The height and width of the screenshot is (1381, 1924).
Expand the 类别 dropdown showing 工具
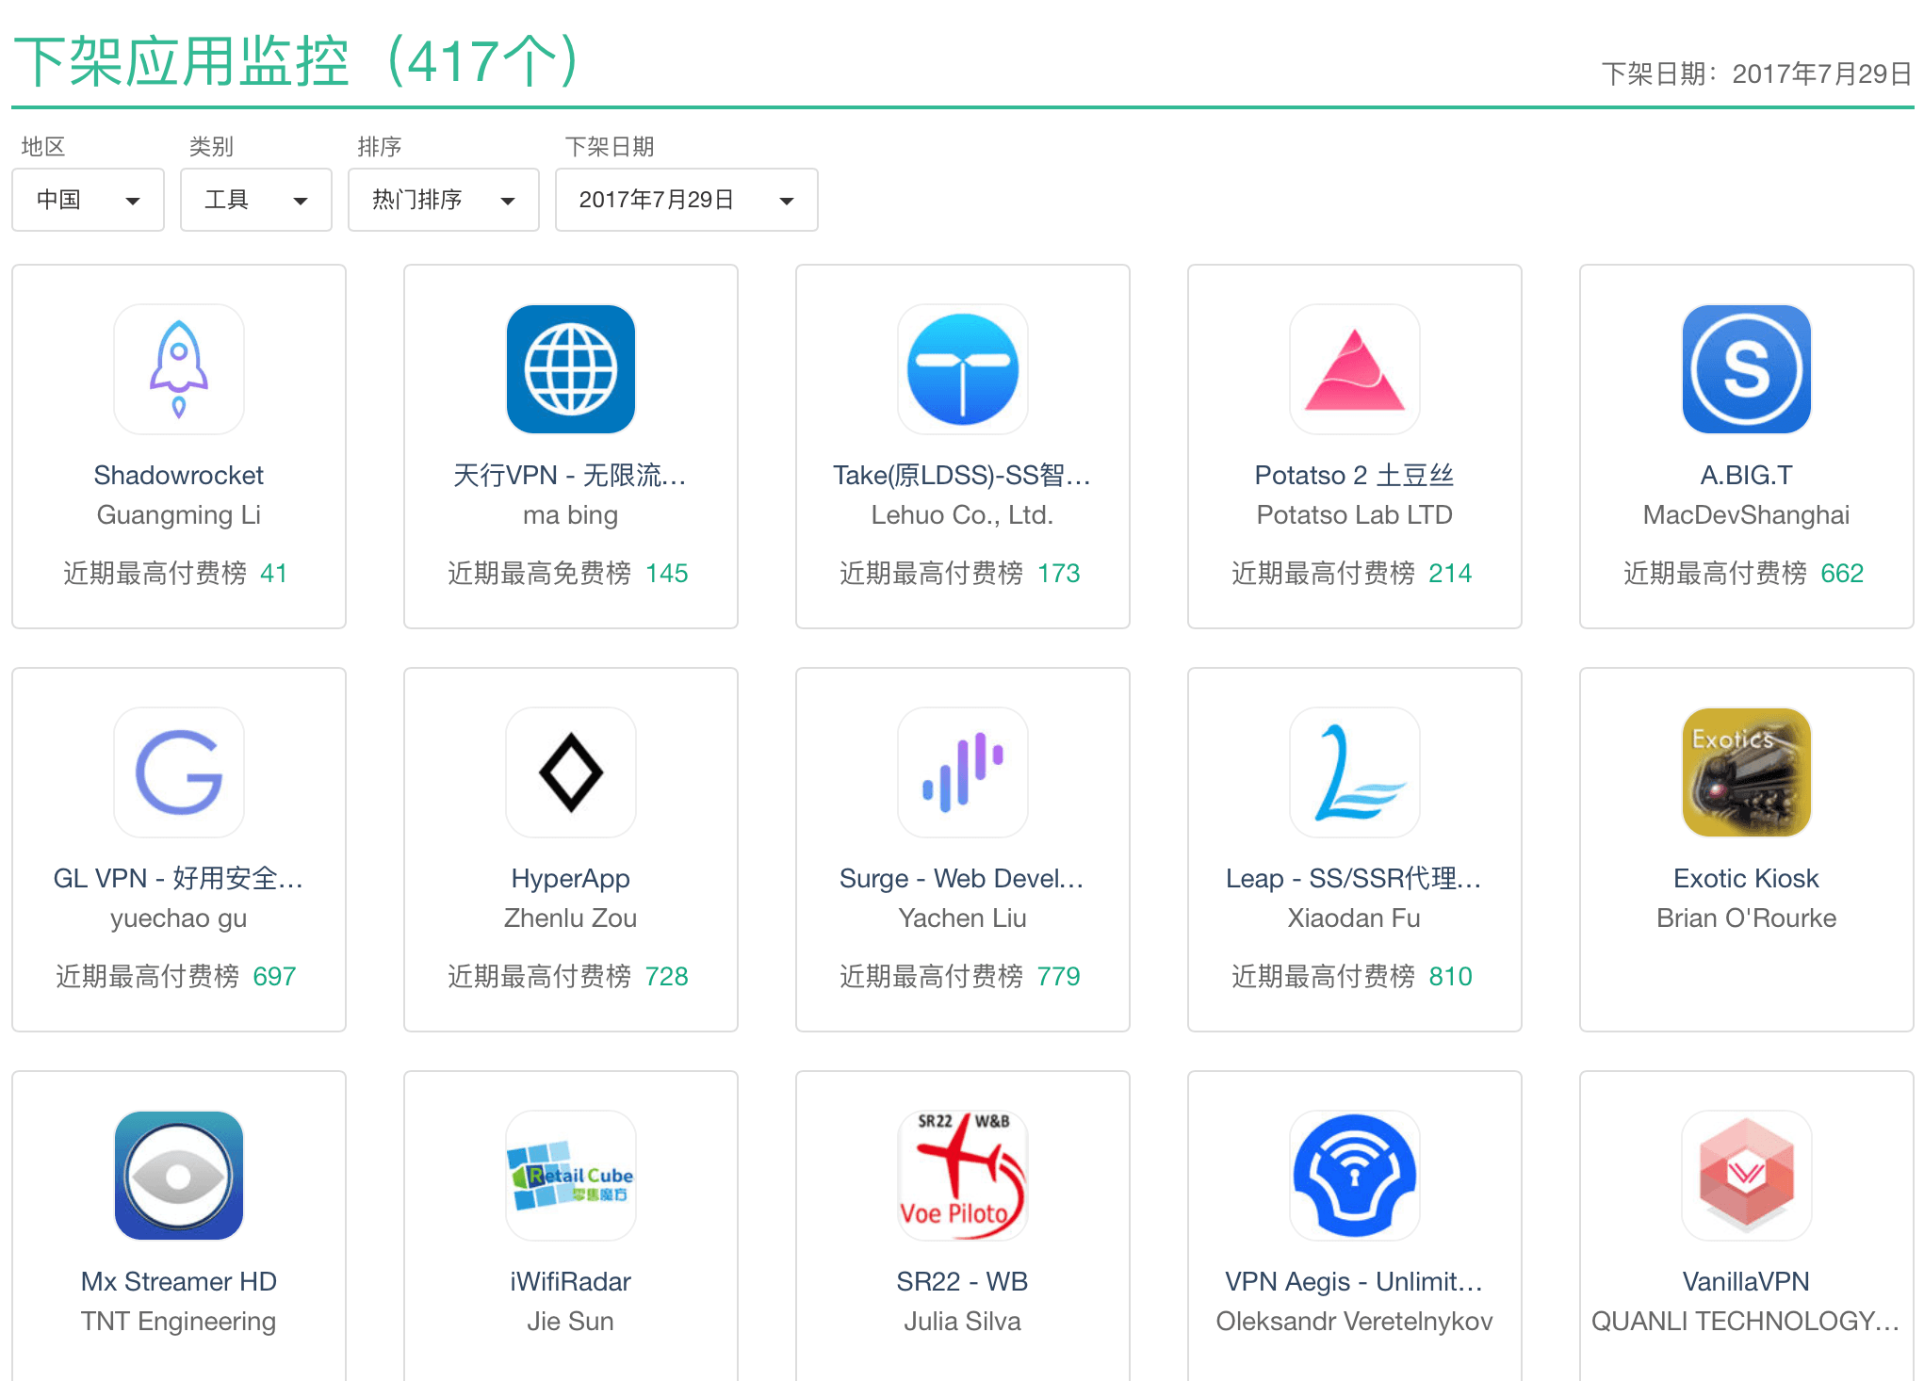256,200
